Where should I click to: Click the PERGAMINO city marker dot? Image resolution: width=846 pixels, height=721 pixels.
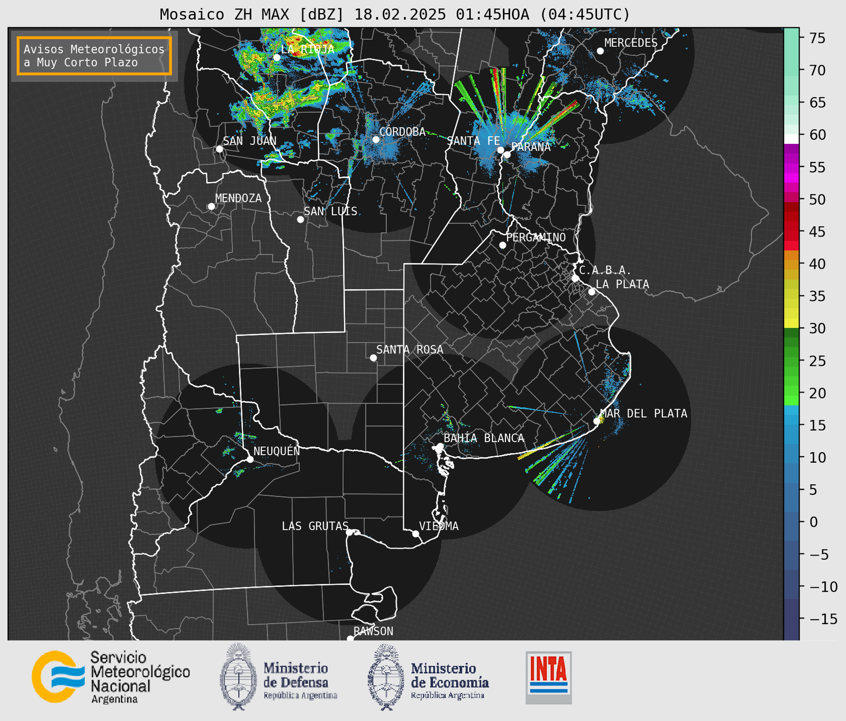coord(502,245)
